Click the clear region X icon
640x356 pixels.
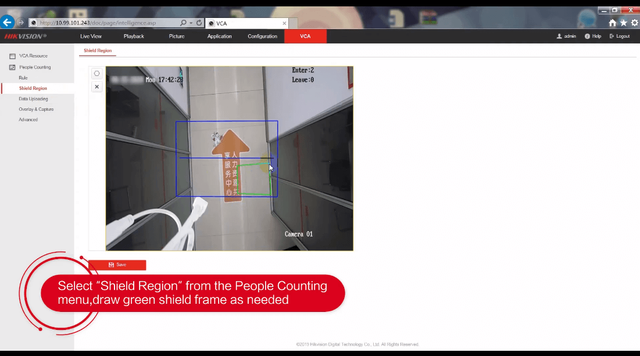pos(97,87)
